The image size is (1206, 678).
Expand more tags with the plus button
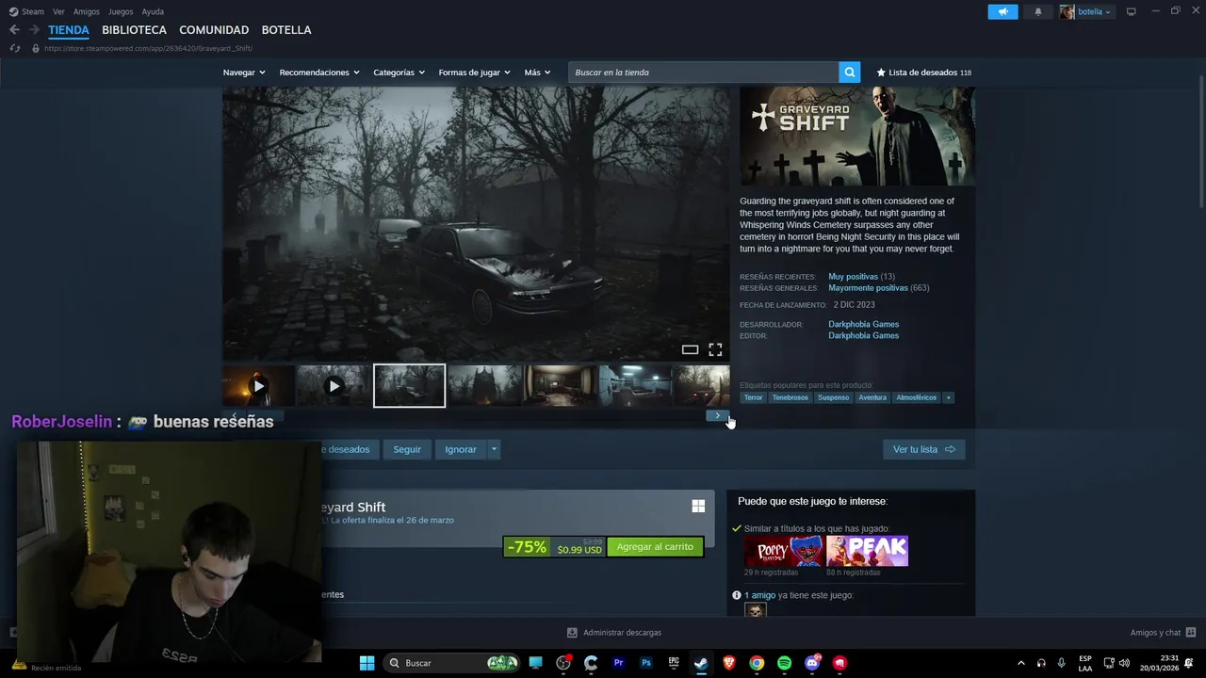click(x=949, y=397)
